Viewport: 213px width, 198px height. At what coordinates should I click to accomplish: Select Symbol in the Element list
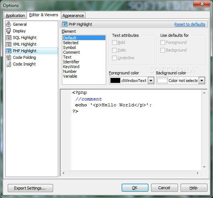coord(84,47)
